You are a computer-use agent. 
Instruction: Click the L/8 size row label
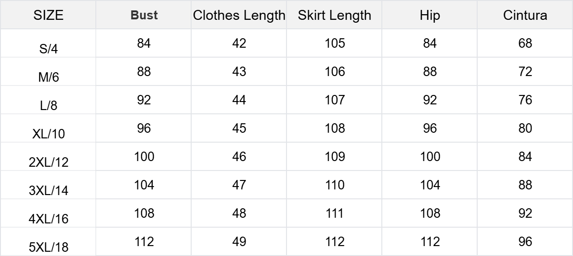[49, 106]
